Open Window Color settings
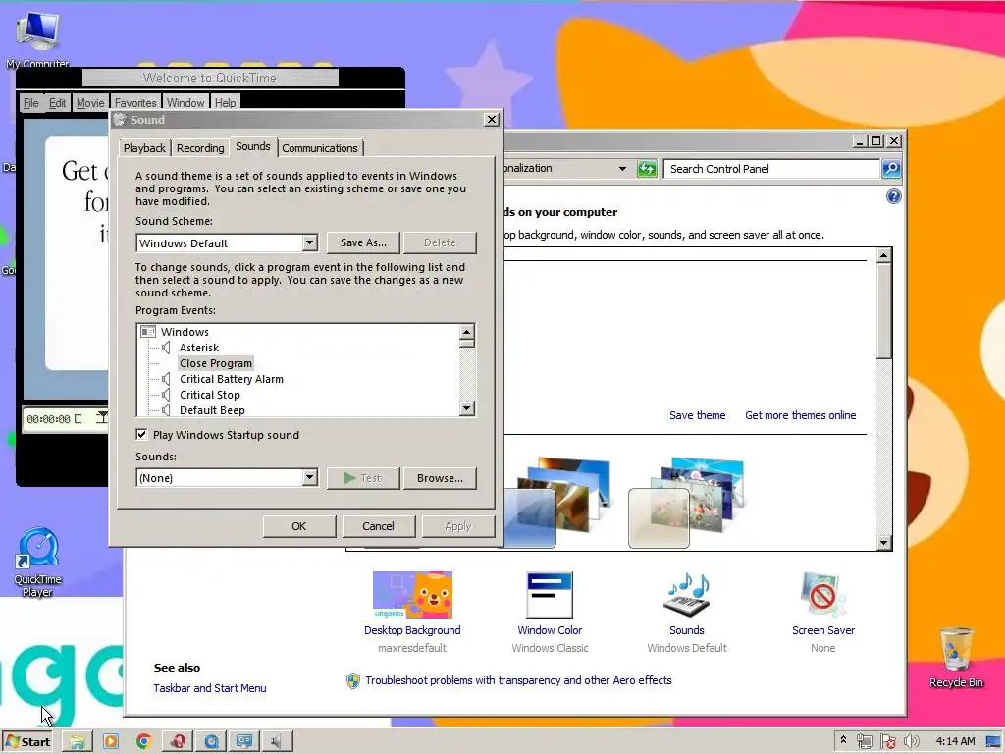Screen dimensions: 1005x754 click(550, 613)
